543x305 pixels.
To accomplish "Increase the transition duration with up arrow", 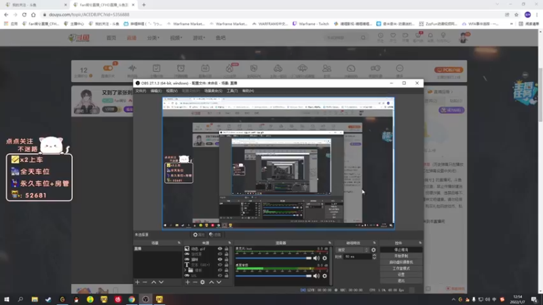I will click(x=374, y=256).
